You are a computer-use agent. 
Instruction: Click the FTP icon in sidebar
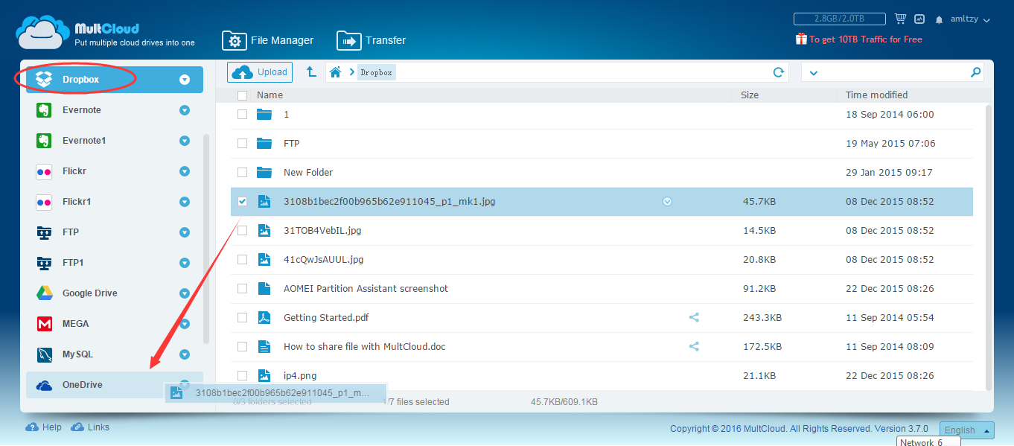point(44,232)
